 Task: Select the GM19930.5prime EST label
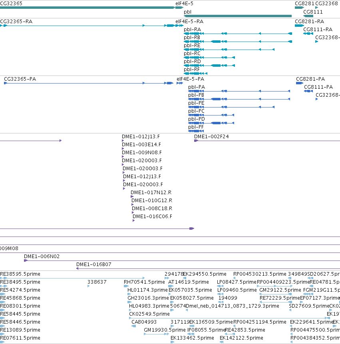pyautogui.click(x=165, y=330)
